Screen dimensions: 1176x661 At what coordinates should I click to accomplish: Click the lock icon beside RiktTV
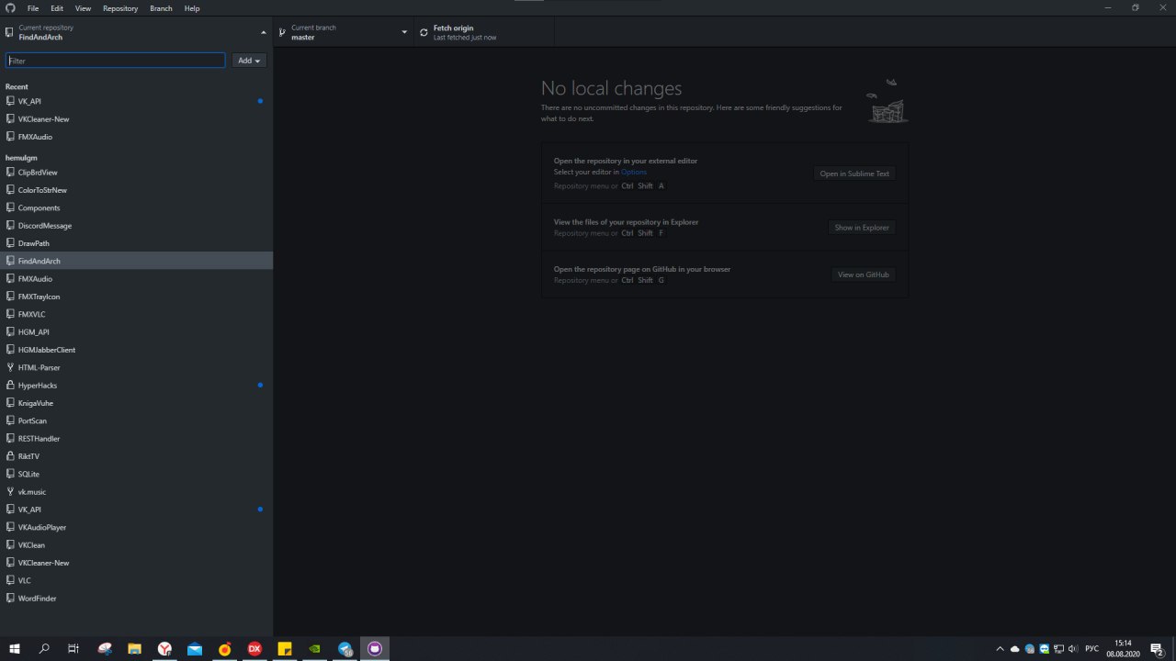[x=10, y=456]
